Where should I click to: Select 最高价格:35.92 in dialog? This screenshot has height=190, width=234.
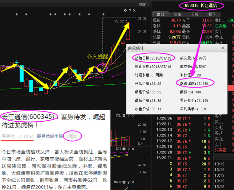tap(148, 92)
